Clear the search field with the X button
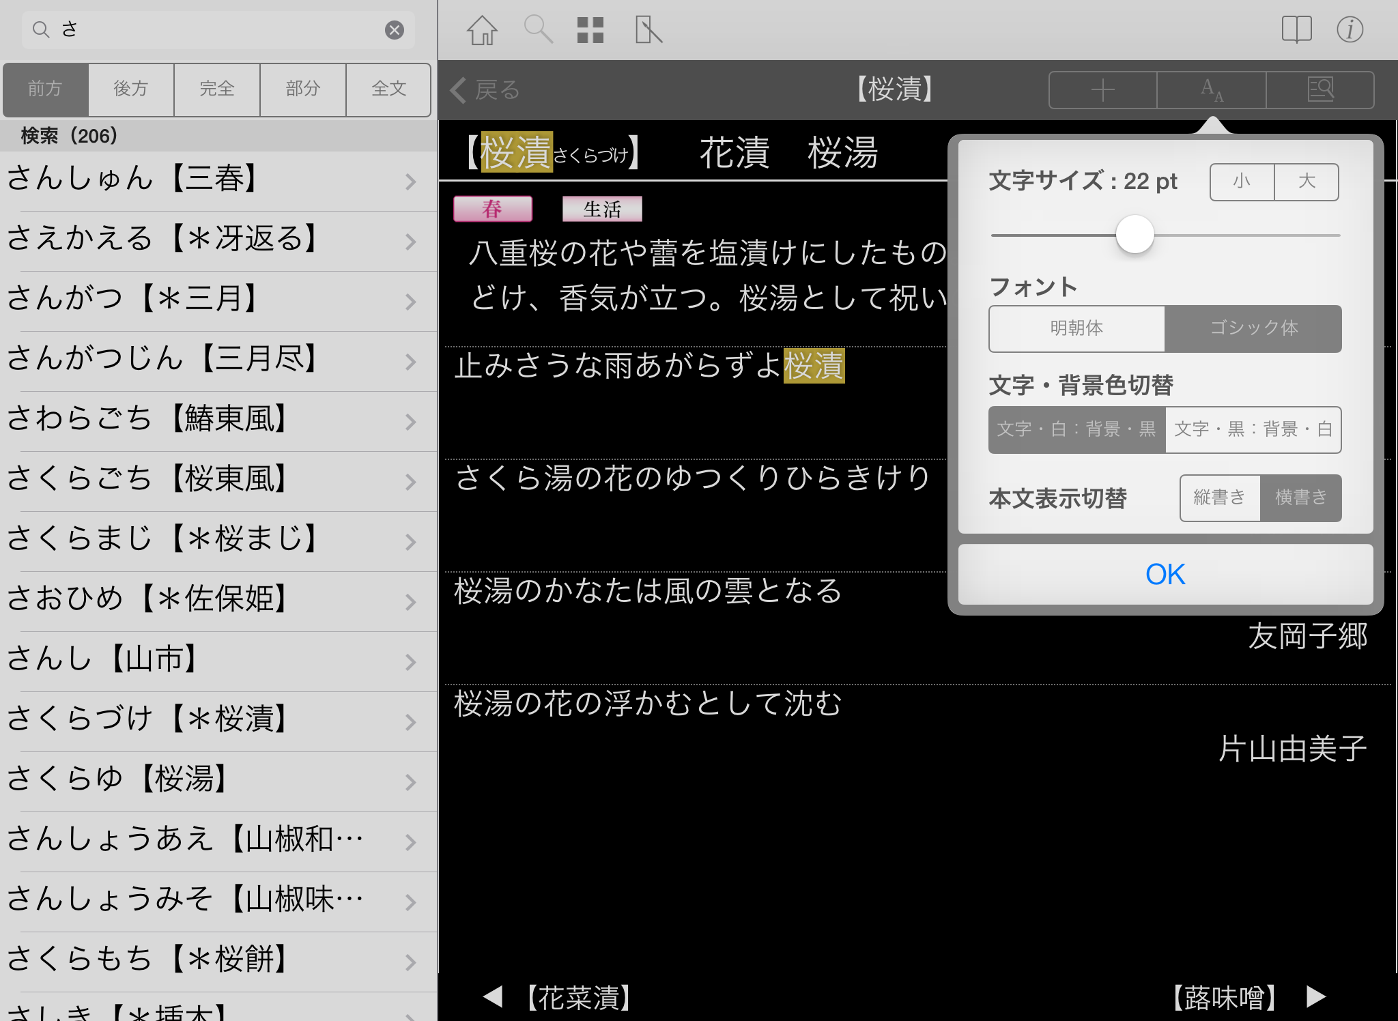This screenshot has height=1021, width=1398. (x=394, y=30)
